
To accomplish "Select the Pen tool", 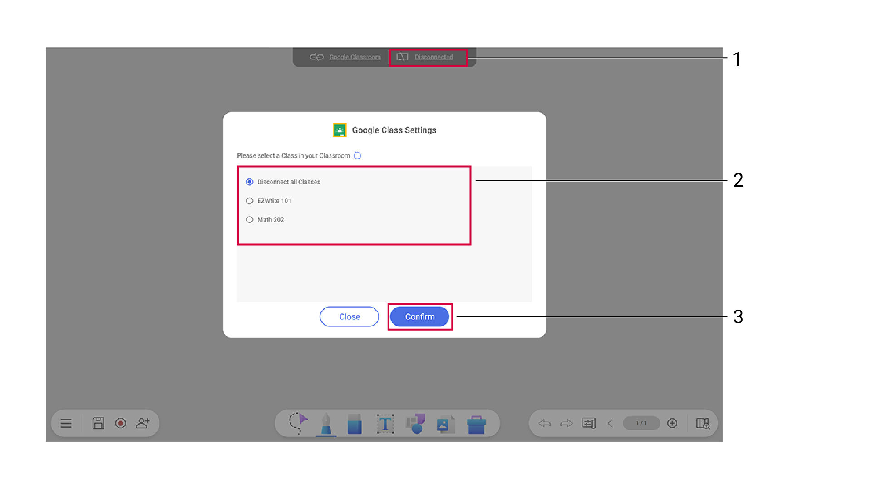I will click(x=326, y=423).
